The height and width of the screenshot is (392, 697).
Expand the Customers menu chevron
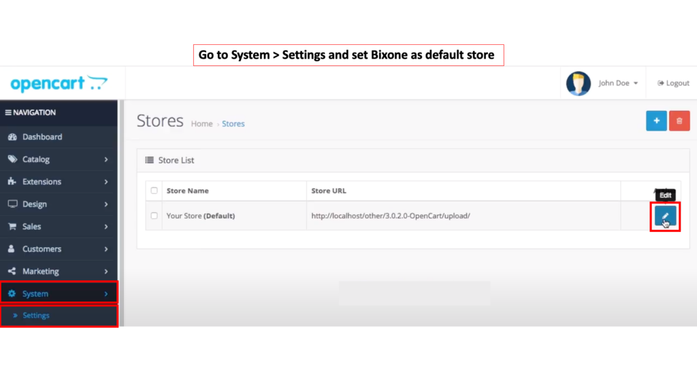[x=106, y=249]
